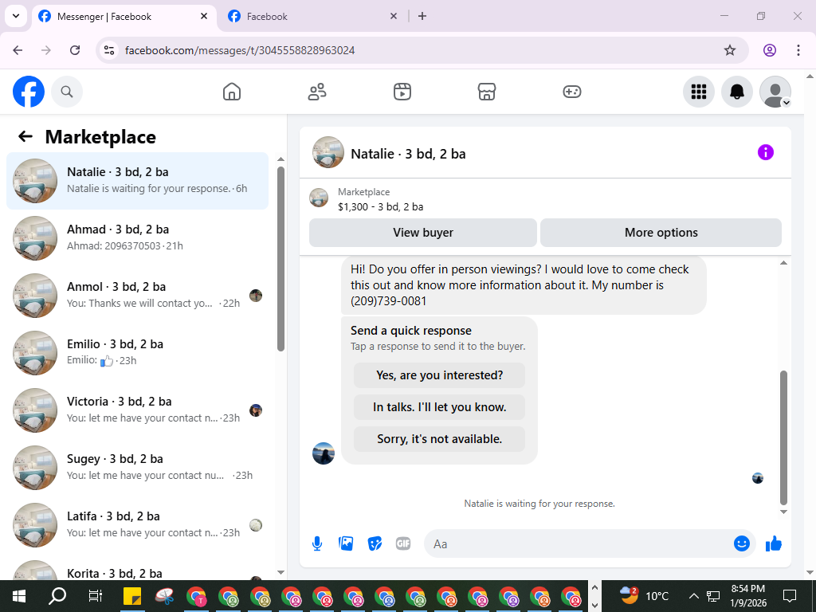Click the back arrow next to Marketplace
Image resolution: width=816 pixels, height=612 pixels.
25,136
